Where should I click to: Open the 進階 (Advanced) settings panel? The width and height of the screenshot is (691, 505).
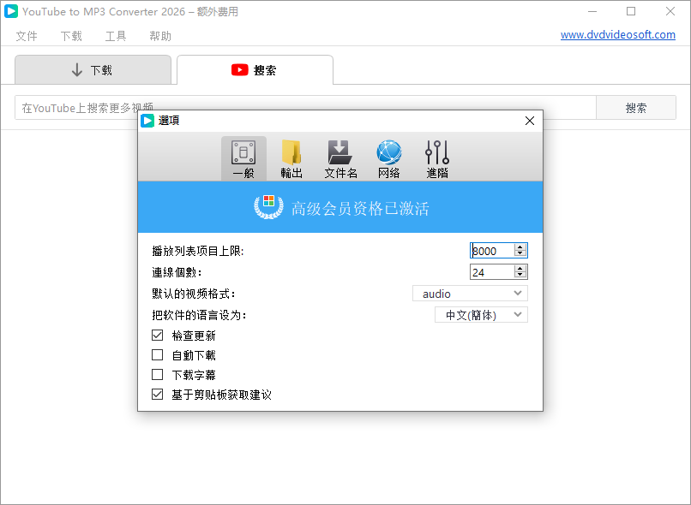point(436,157)
